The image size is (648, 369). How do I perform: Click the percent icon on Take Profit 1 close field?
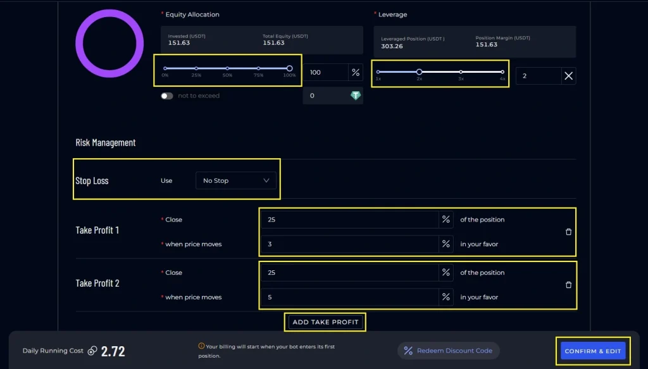click(x=446, y=219)
